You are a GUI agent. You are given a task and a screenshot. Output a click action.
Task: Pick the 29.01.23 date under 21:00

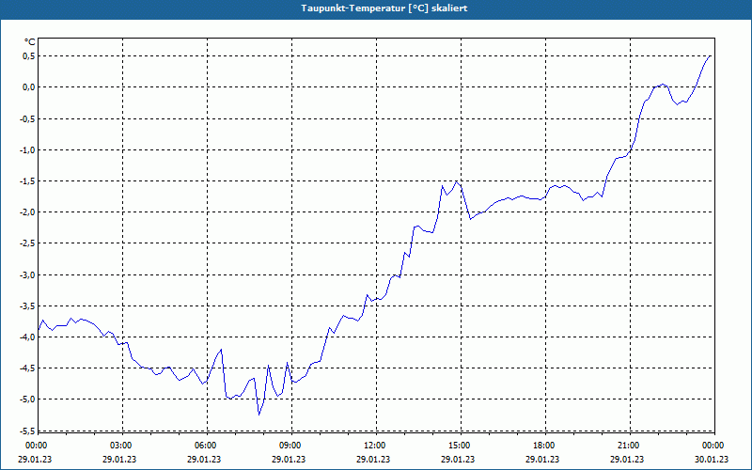(627, 459)
